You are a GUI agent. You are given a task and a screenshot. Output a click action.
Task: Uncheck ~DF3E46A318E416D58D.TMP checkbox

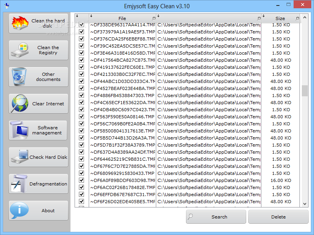pos(82,53)
